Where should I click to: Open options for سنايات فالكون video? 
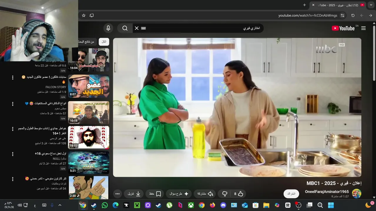click(13, 78)
